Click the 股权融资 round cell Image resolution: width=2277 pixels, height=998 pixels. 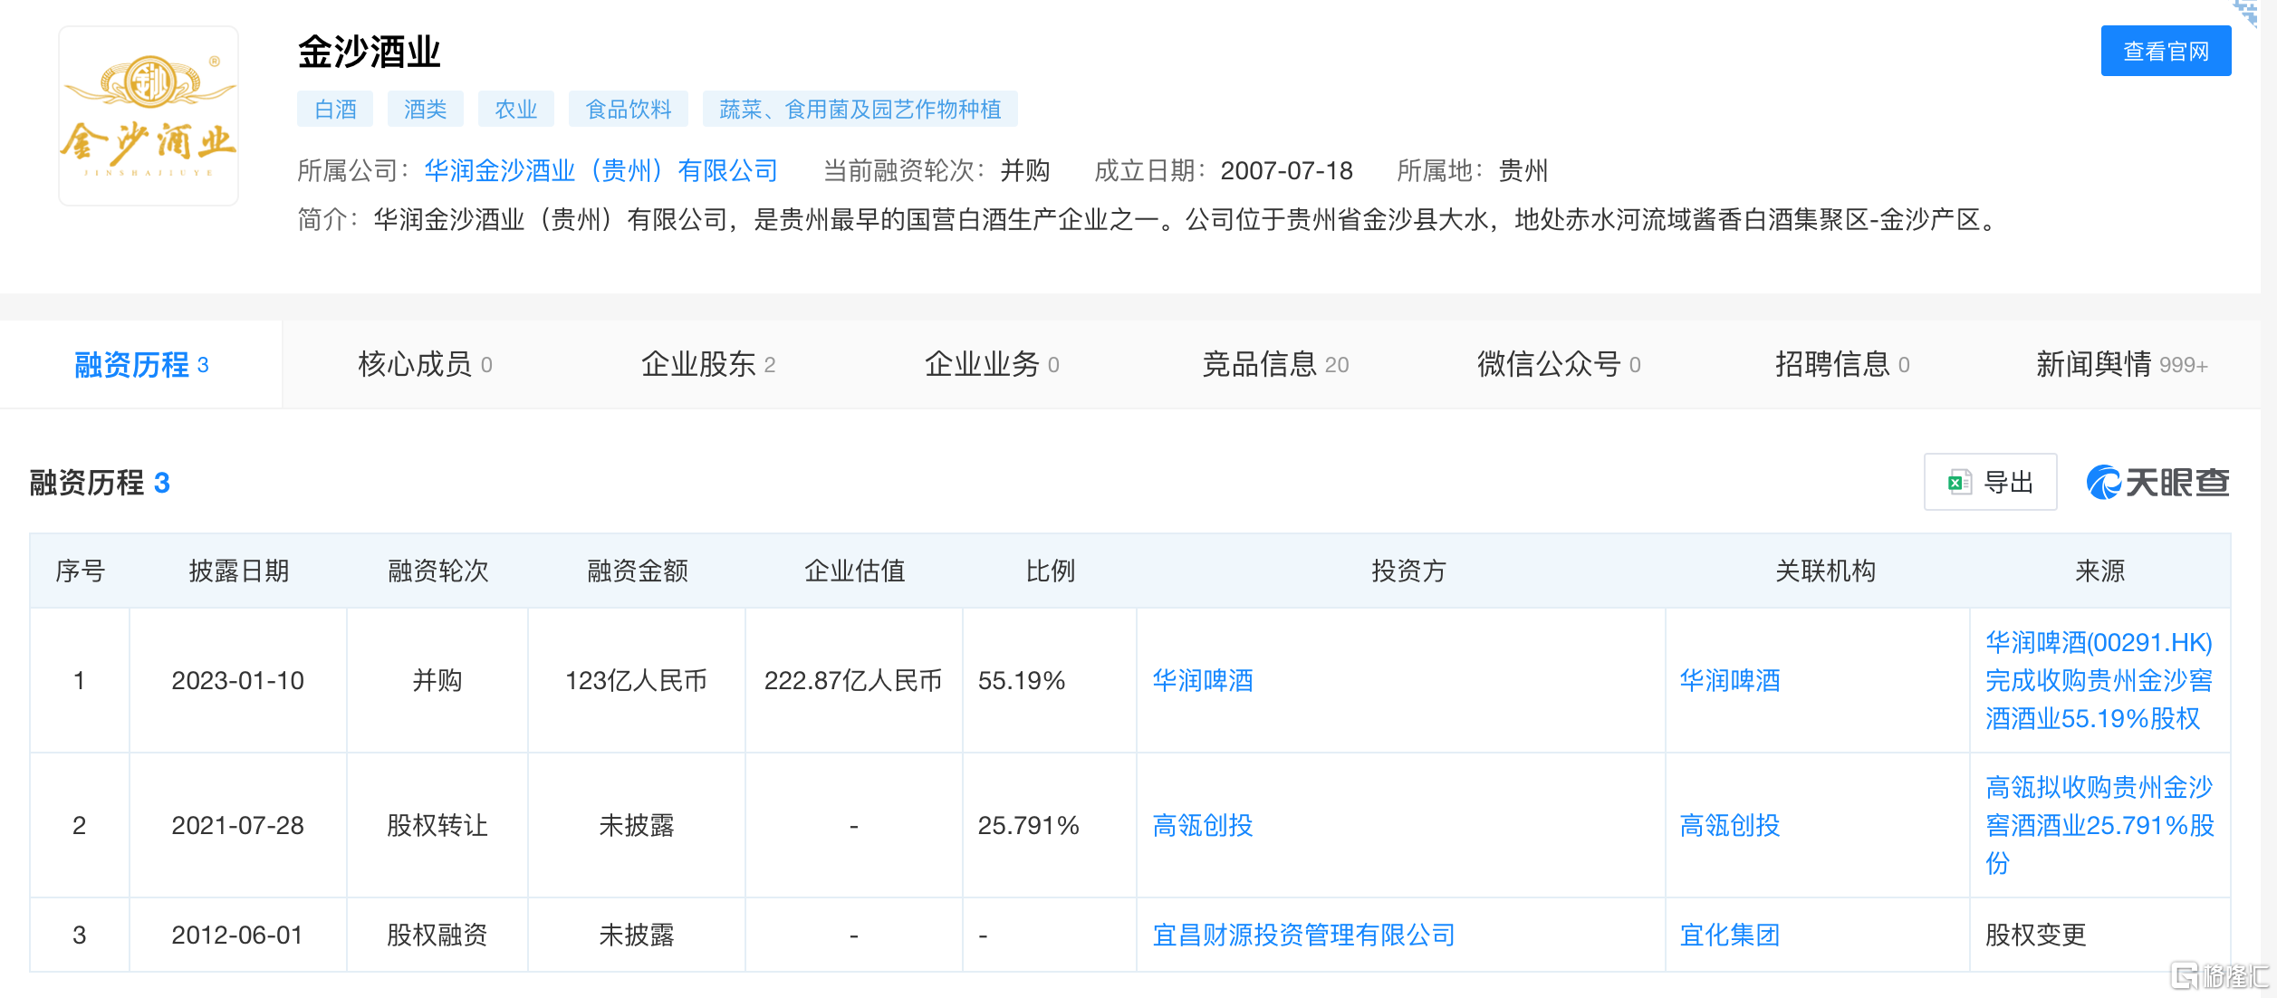click(437, 935)
